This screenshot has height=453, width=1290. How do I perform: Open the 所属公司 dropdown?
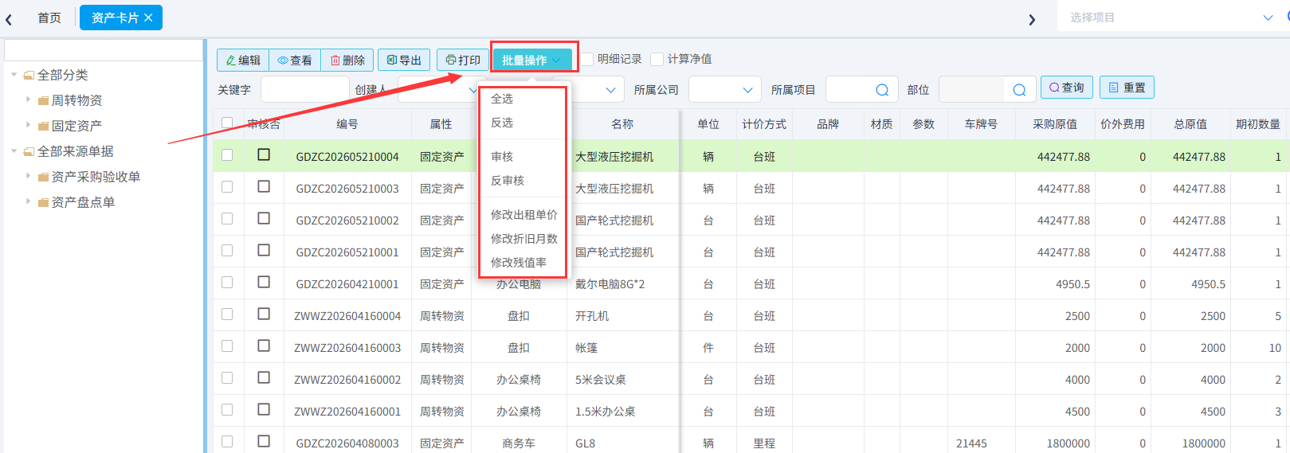click(x=724, y=90)
